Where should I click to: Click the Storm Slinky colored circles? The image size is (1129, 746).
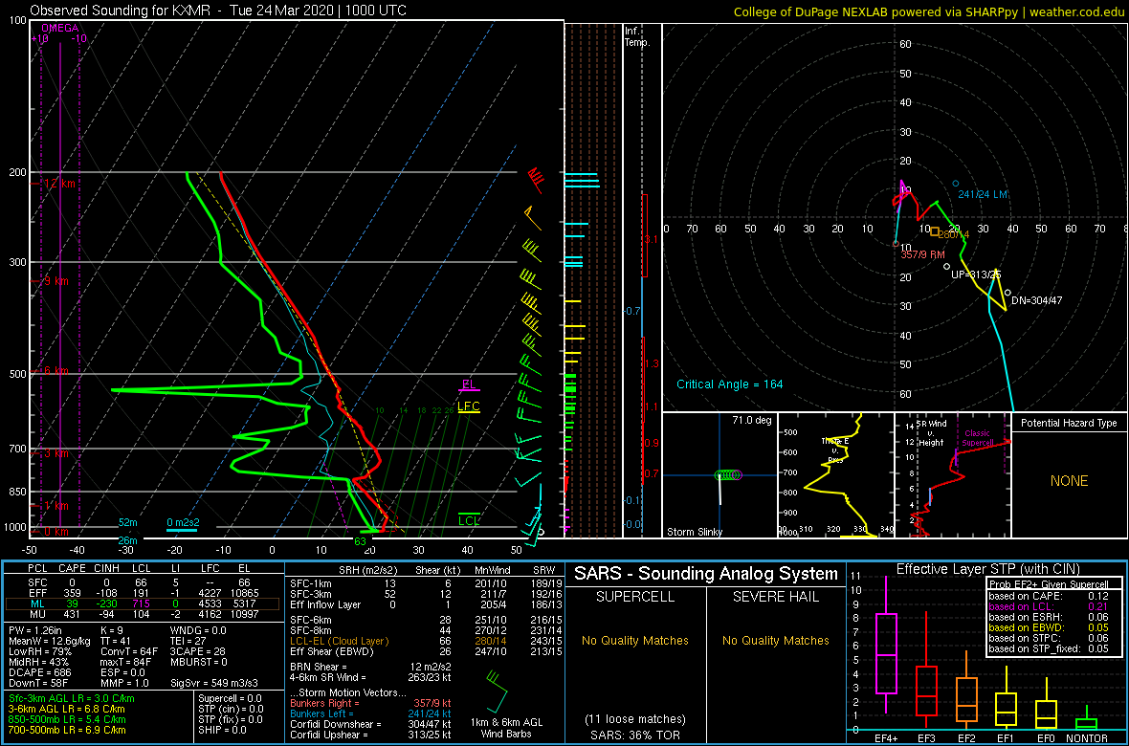(728, 474)
